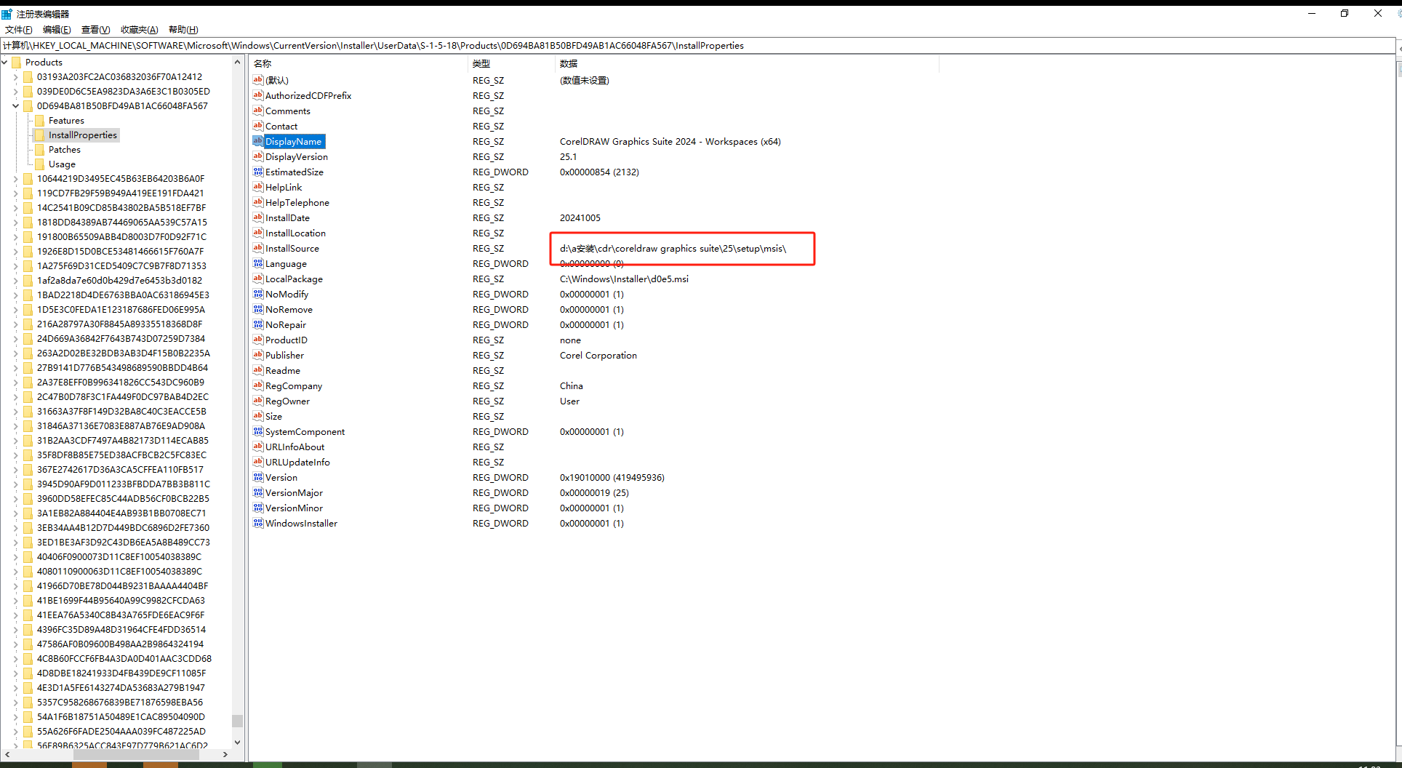Viewport: 1402px width, 768px height.
Task: Select the 1BAD2218D4DE6763BBA0AC63186945E3 key
Action: 123,295
